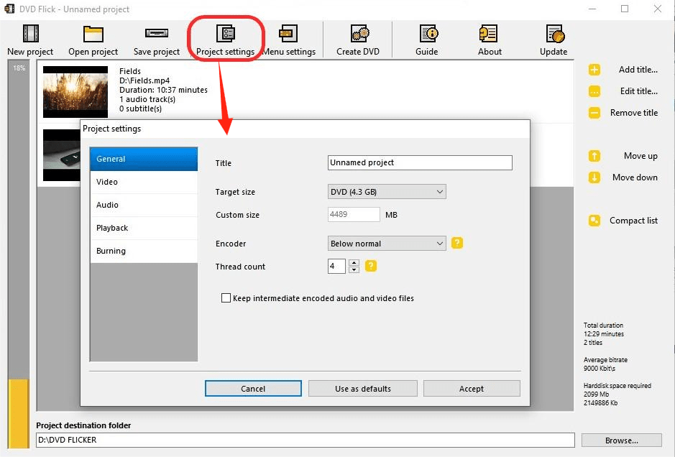
Task: Open project via folder icon
Action: (93, 34)
